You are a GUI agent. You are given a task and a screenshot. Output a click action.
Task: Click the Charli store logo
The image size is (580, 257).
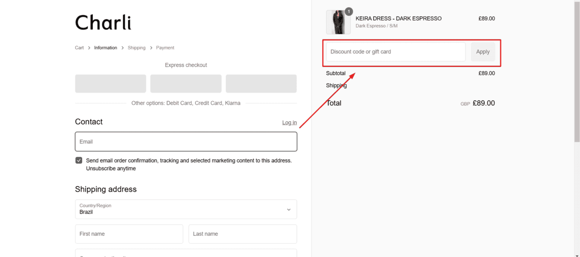click(103, 22)
